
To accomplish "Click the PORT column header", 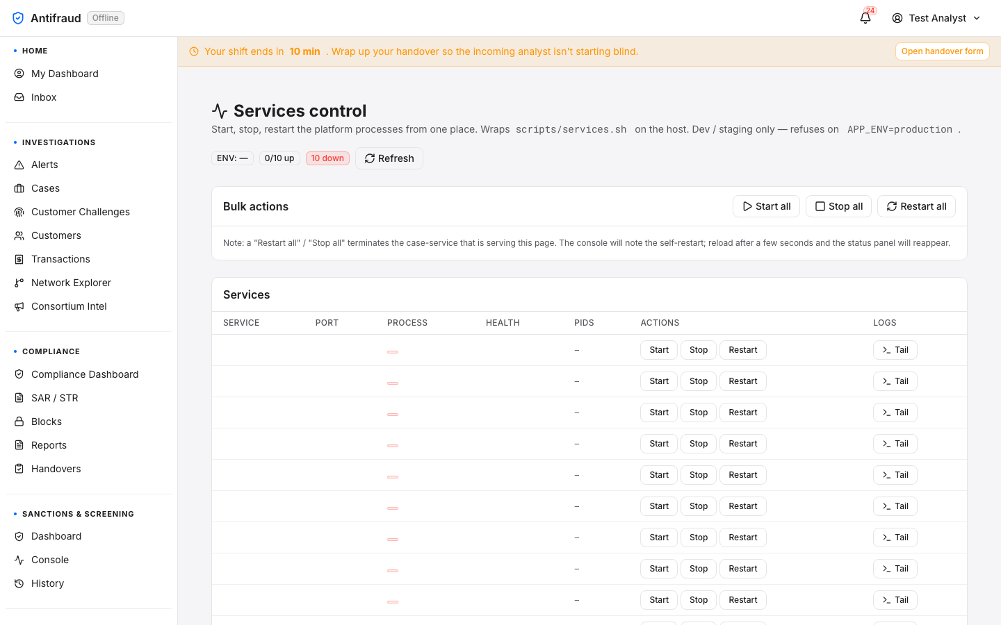I will pyautogui.click(x=327, y=323).
